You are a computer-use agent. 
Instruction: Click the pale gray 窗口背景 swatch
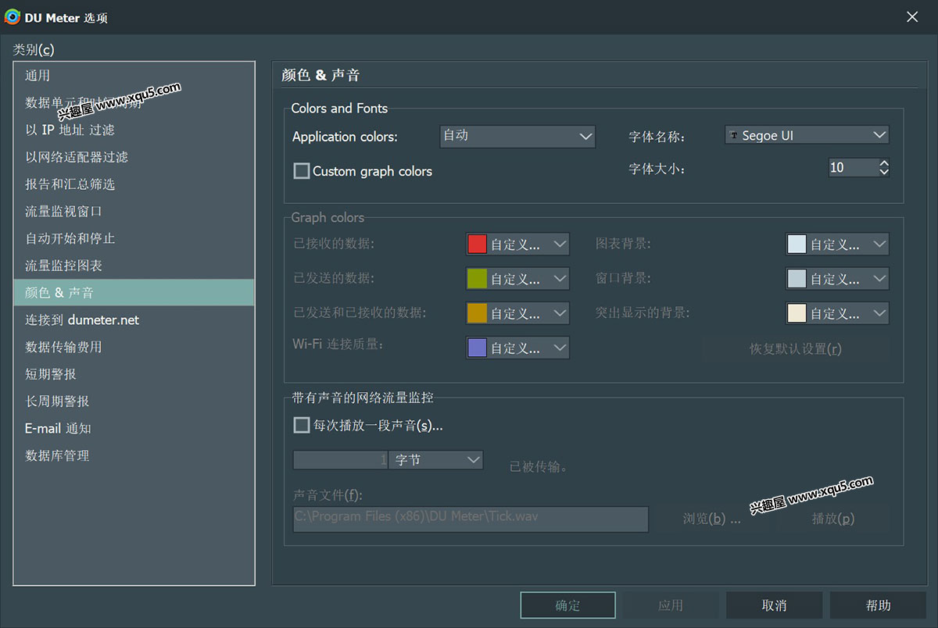point(797,278)
